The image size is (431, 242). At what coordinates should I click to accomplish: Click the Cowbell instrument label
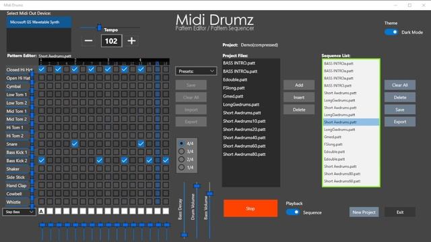point(13,194)
